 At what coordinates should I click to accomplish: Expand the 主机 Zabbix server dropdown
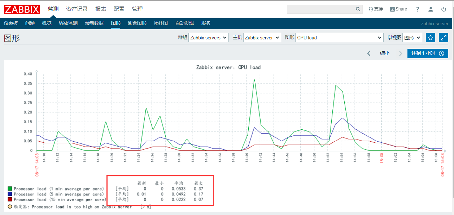[262, 38]
